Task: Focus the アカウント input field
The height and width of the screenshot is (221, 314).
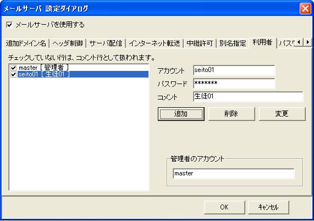Action: click(234, 70)
